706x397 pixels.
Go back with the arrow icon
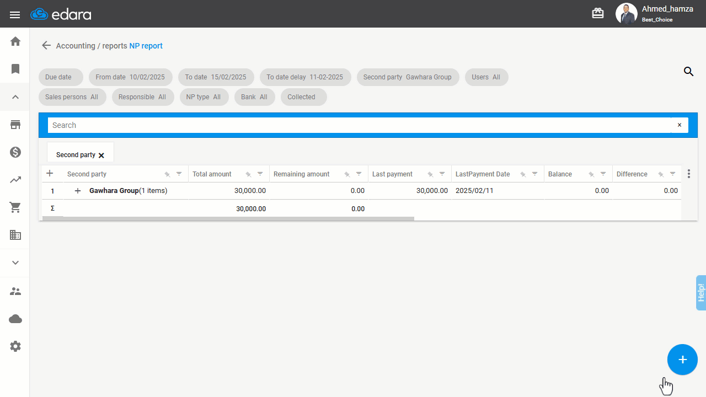(x=46, y=46)
